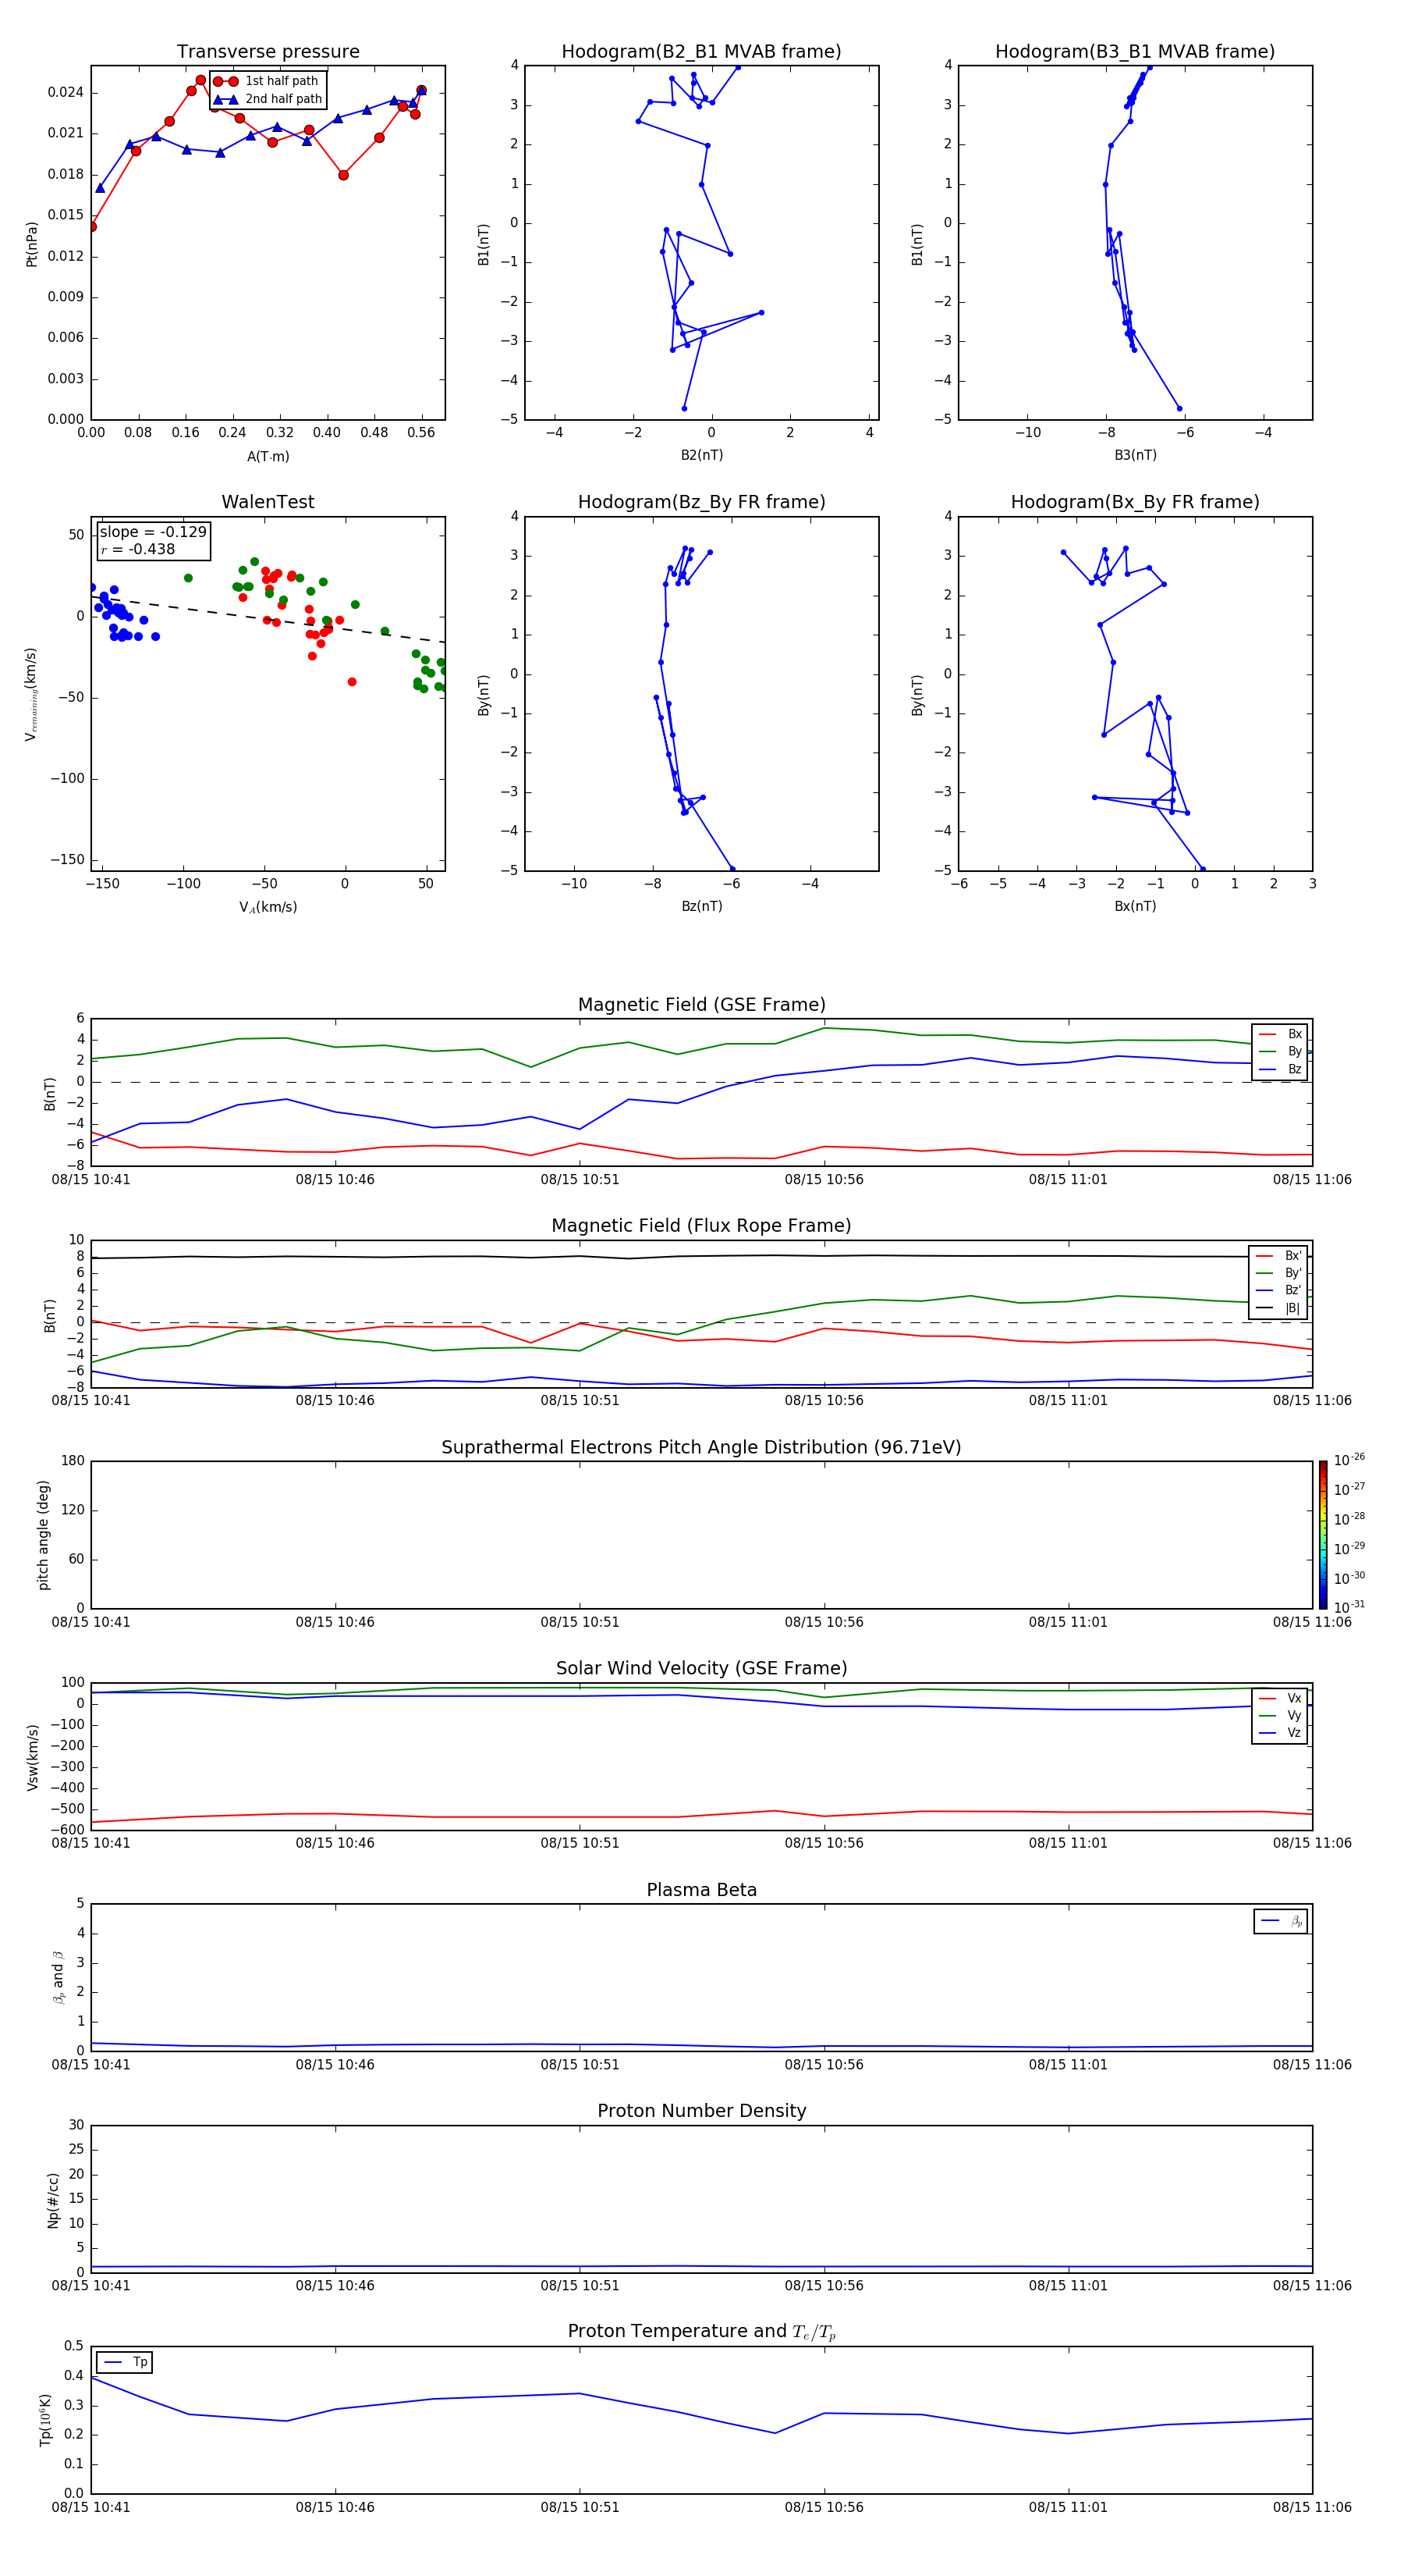Click the 'Np(#/cc)' axis label
The image size is (1404, 2576).
pyautogui.click(x=53, y=2200)
